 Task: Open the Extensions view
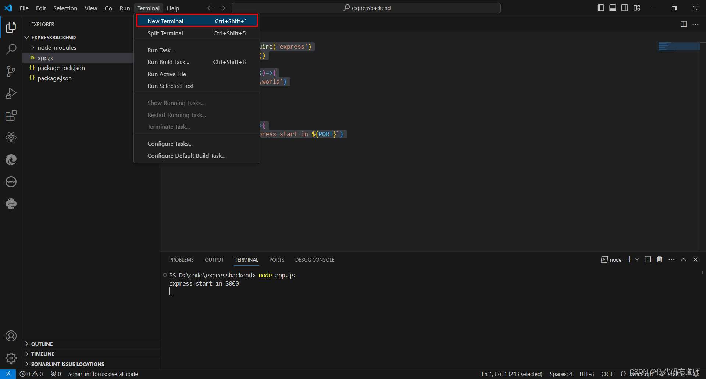click(x=11, y=116)
